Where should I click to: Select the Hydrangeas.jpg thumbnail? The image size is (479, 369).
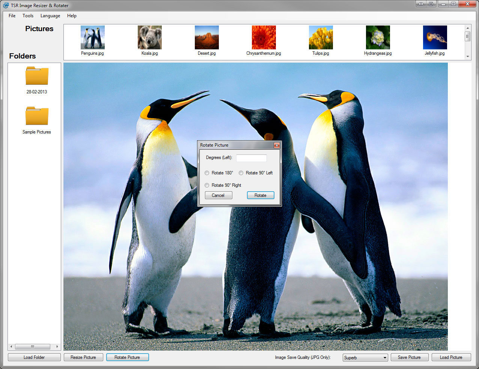pyautogui.click(x=378, y=37)
